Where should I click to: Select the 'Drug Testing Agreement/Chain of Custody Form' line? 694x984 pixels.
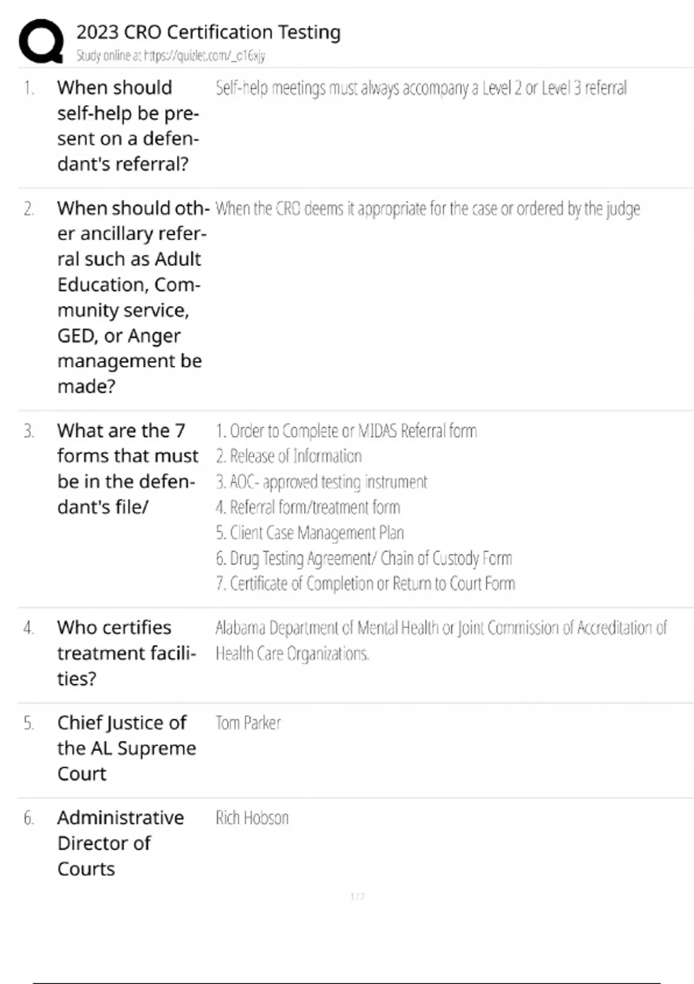[364, 559]
